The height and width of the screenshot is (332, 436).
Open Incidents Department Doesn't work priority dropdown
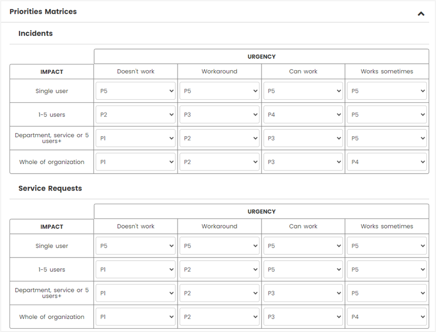click(x=136, y=138)
